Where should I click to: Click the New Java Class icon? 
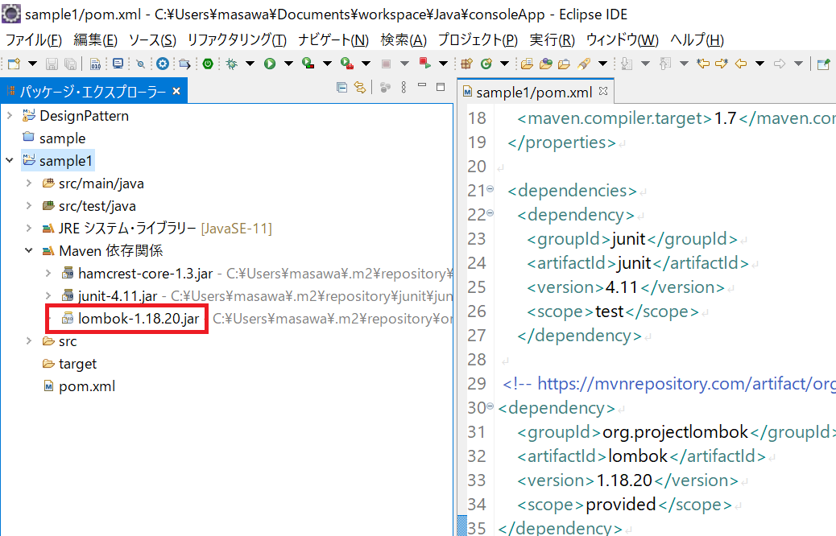tap(486, 64)
